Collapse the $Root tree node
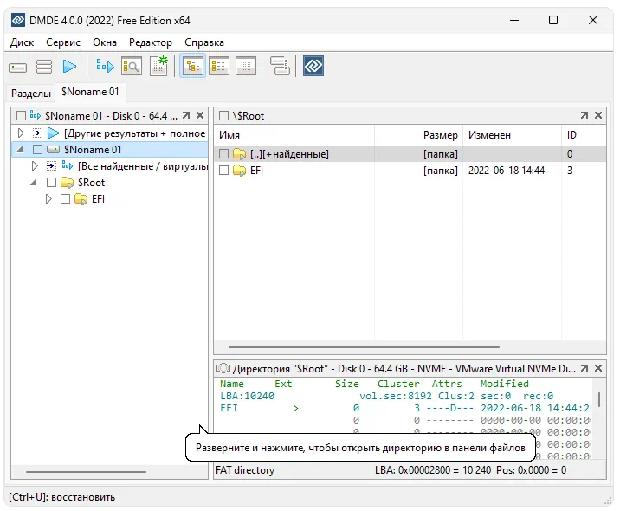This screenshot has height=511, width=620. click(x=34, y=183)
